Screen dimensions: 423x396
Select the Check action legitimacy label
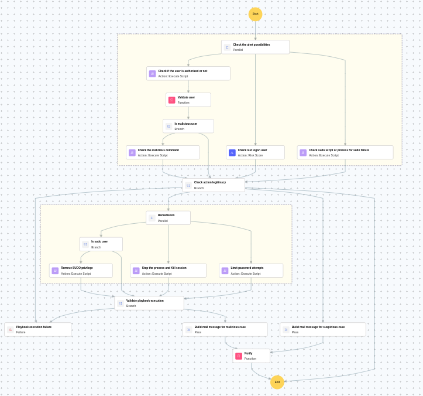pos(210,182)
